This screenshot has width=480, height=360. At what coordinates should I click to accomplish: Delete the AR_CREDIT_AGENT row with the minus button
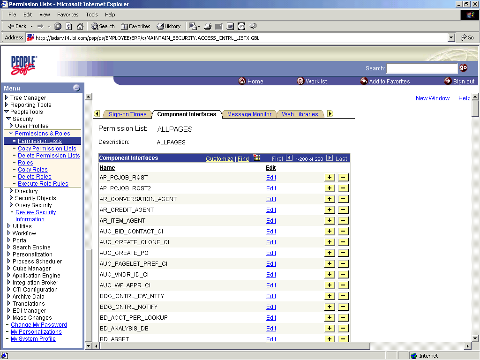344,210
